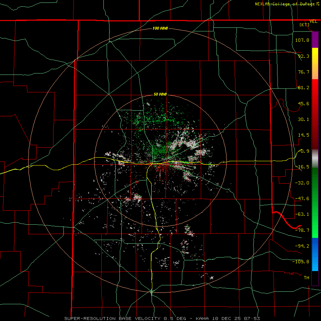Click the -16.5 scale value
This screenshot has width=321, height=321.
pyautogui.click(x=302, y=167)
